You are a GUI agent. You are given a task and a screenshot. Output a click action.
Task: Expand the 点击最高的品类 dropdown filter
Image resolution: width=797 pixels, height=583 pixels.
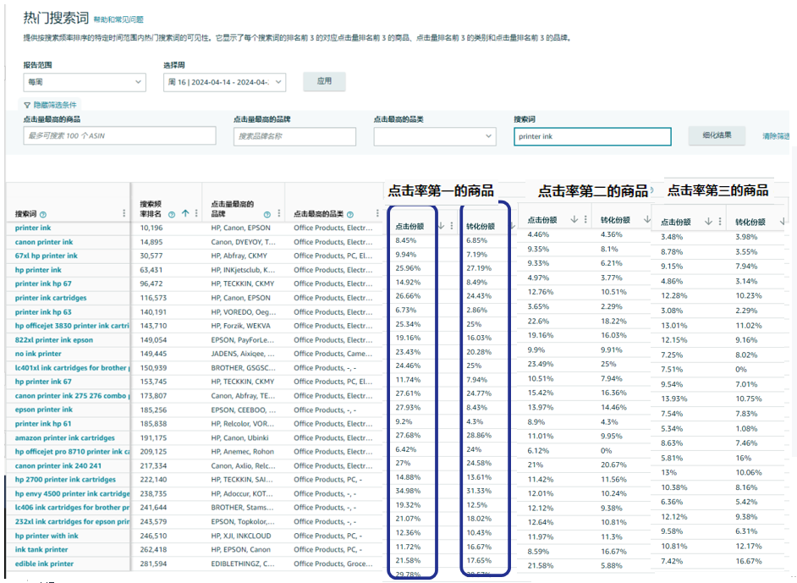point(434,136)
